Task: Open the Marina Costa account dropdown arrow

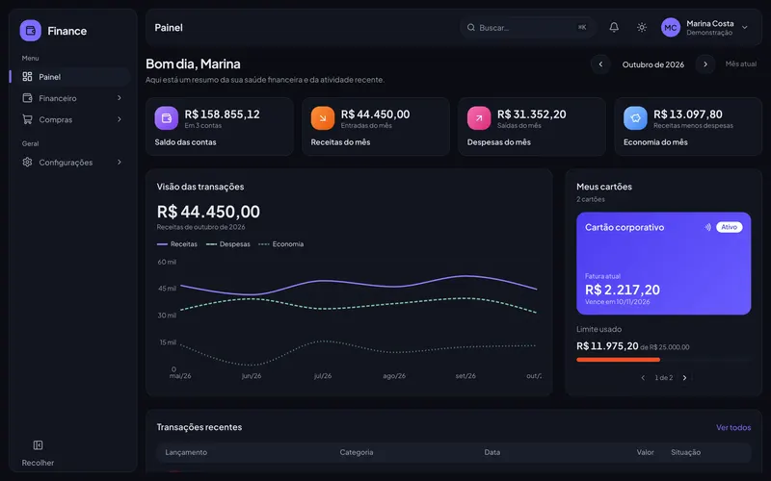Action: [x=744, y=28]
